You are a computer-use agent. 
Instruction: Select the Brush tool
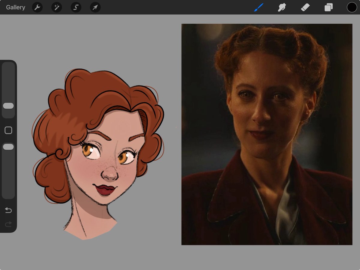258,7
